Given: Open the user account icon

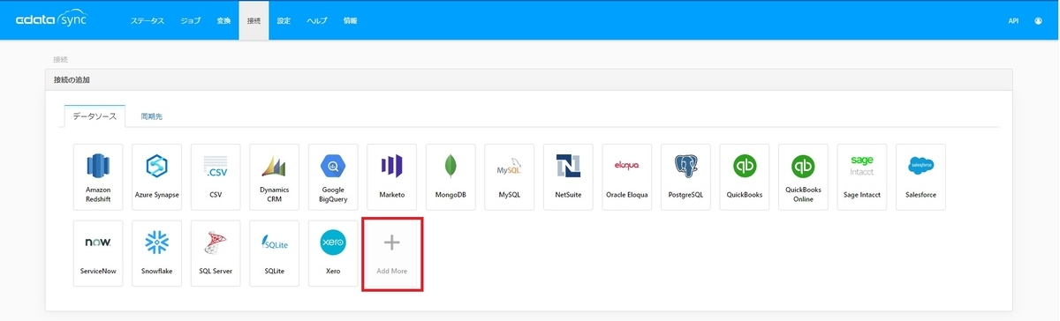Looking at the screenshot, I should [1038, 20].
